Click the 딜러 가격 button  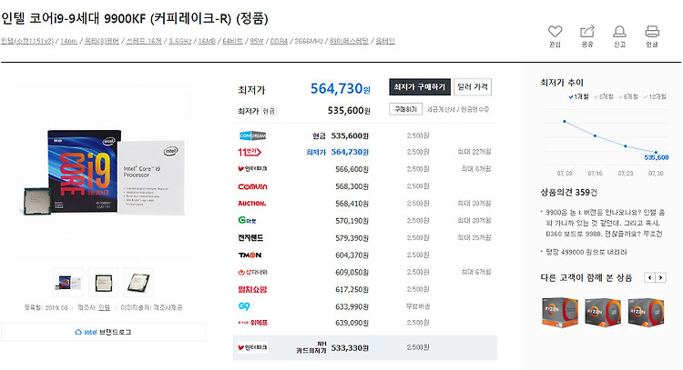click(x=473, y=87)
